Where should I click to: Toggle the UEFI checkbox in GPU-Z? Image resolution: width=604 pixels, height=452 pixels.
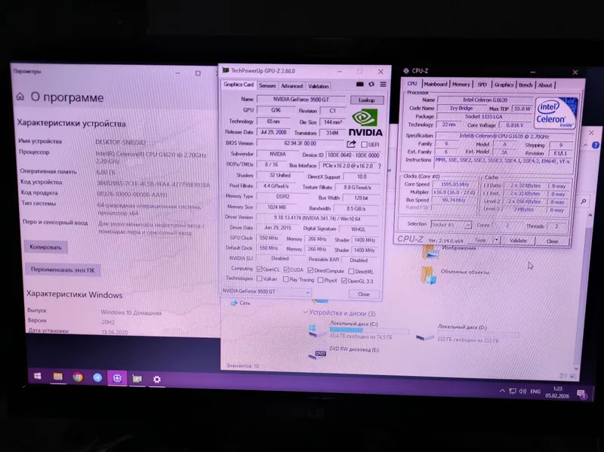(364, 145)
